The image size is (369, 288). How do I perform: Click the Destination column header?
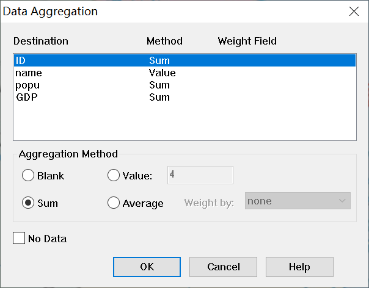[40, 41]
